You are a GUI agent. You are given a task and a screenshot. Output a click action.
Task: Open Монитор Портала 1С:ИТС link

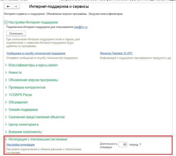coord(116,53)
